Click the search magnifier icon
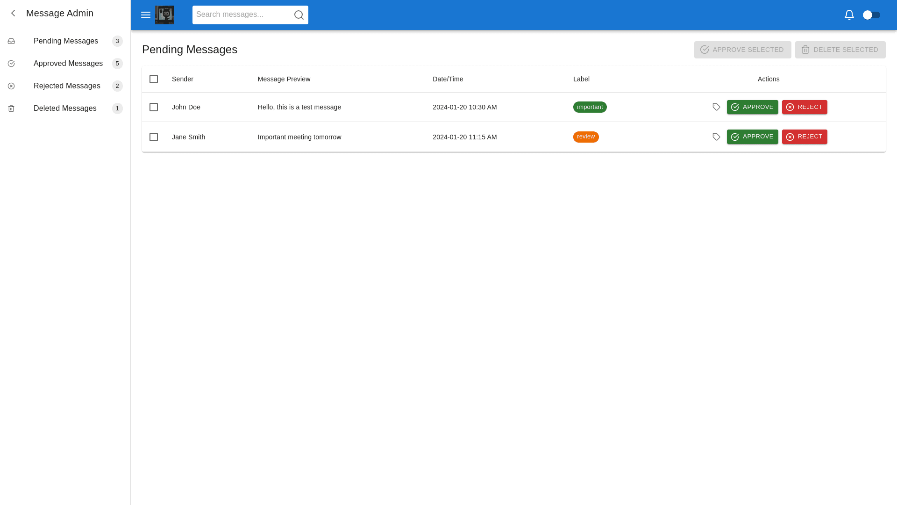Screen dimensions: 897x505 tap(299, 15)
